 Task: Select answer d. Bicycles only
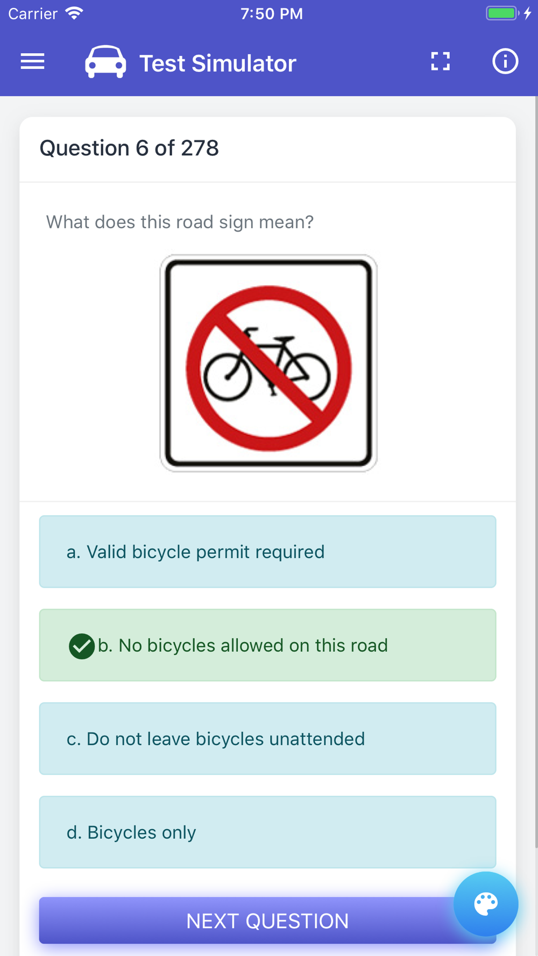click(x=267, y=832)
